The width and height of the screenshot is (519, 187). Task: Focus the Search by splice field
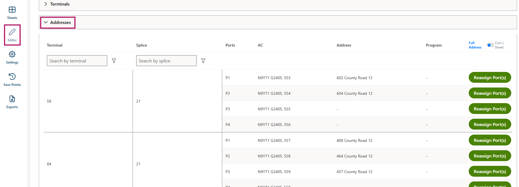pos(166,61)
